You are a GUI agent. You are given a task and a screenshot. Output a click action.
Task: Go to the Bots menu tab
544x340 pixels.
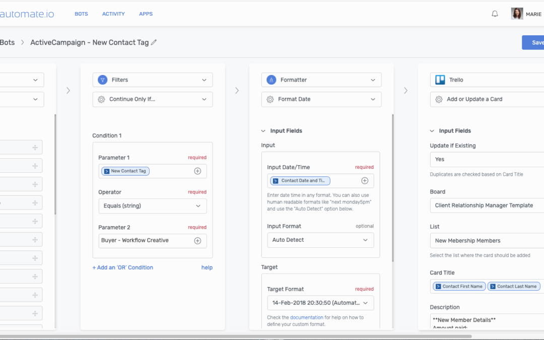81,14
